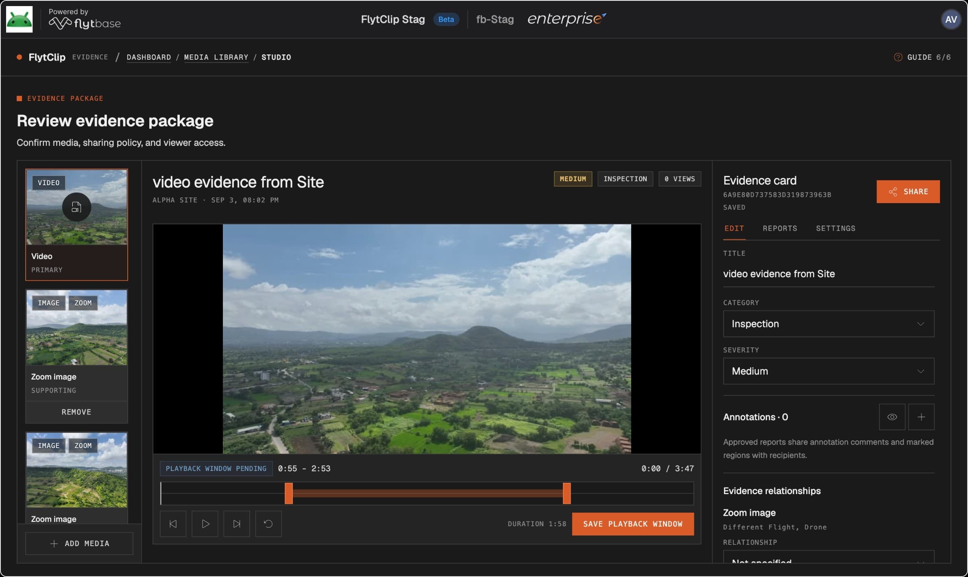Remove the first Zoom image

click(76, 412)
